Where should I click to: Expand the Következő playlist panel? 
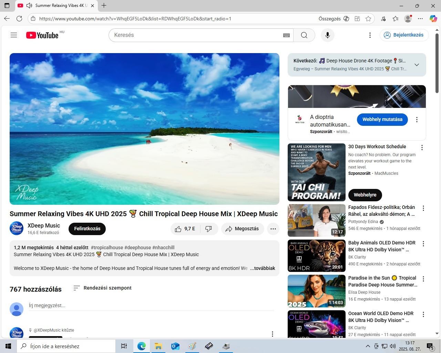[x=417, y=65]
